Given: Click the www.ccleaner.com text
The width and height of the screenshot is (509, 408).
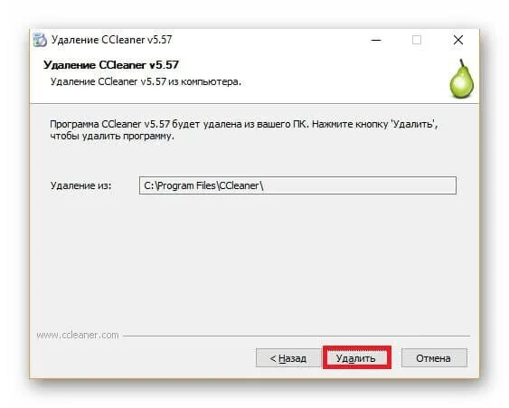Looking at the screenshot, I should point(78,336).
